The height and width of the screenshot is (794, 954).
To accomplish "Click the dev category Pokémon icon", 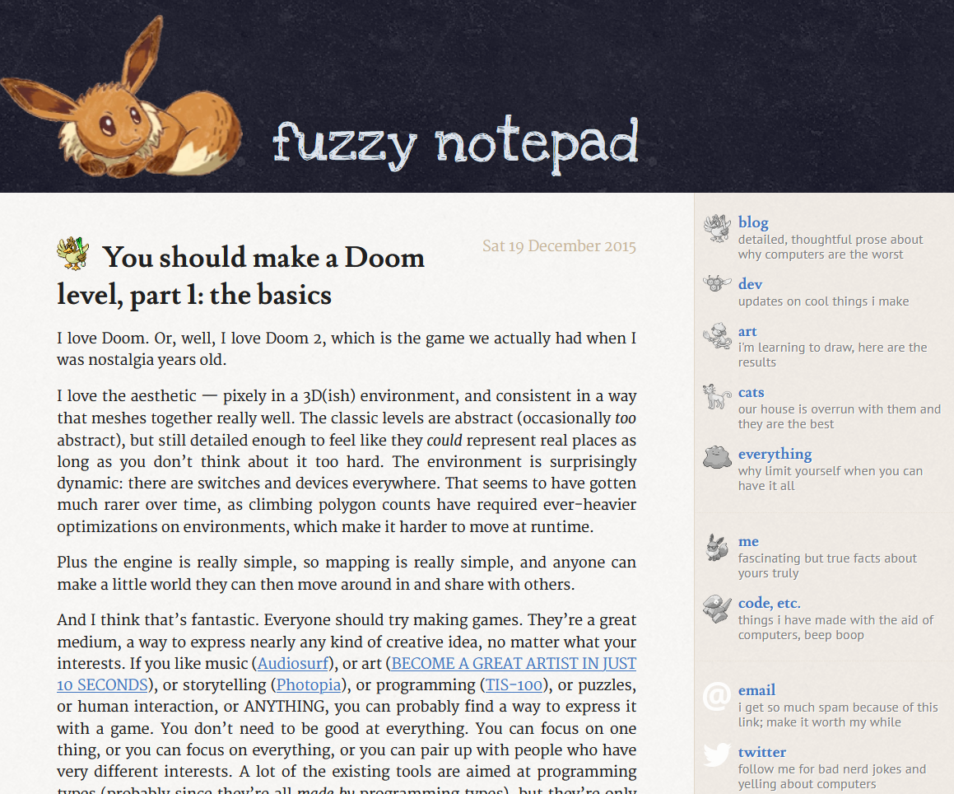I will tap(717, 283).
